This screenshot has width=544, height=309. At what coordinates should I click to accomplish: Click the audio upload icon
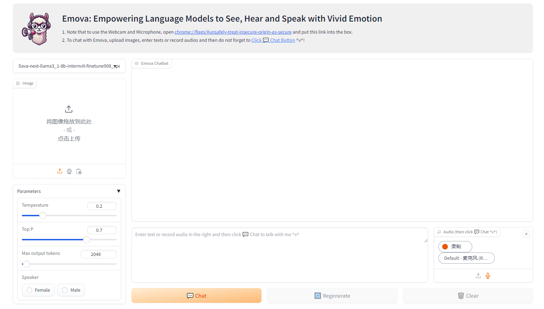478,275
